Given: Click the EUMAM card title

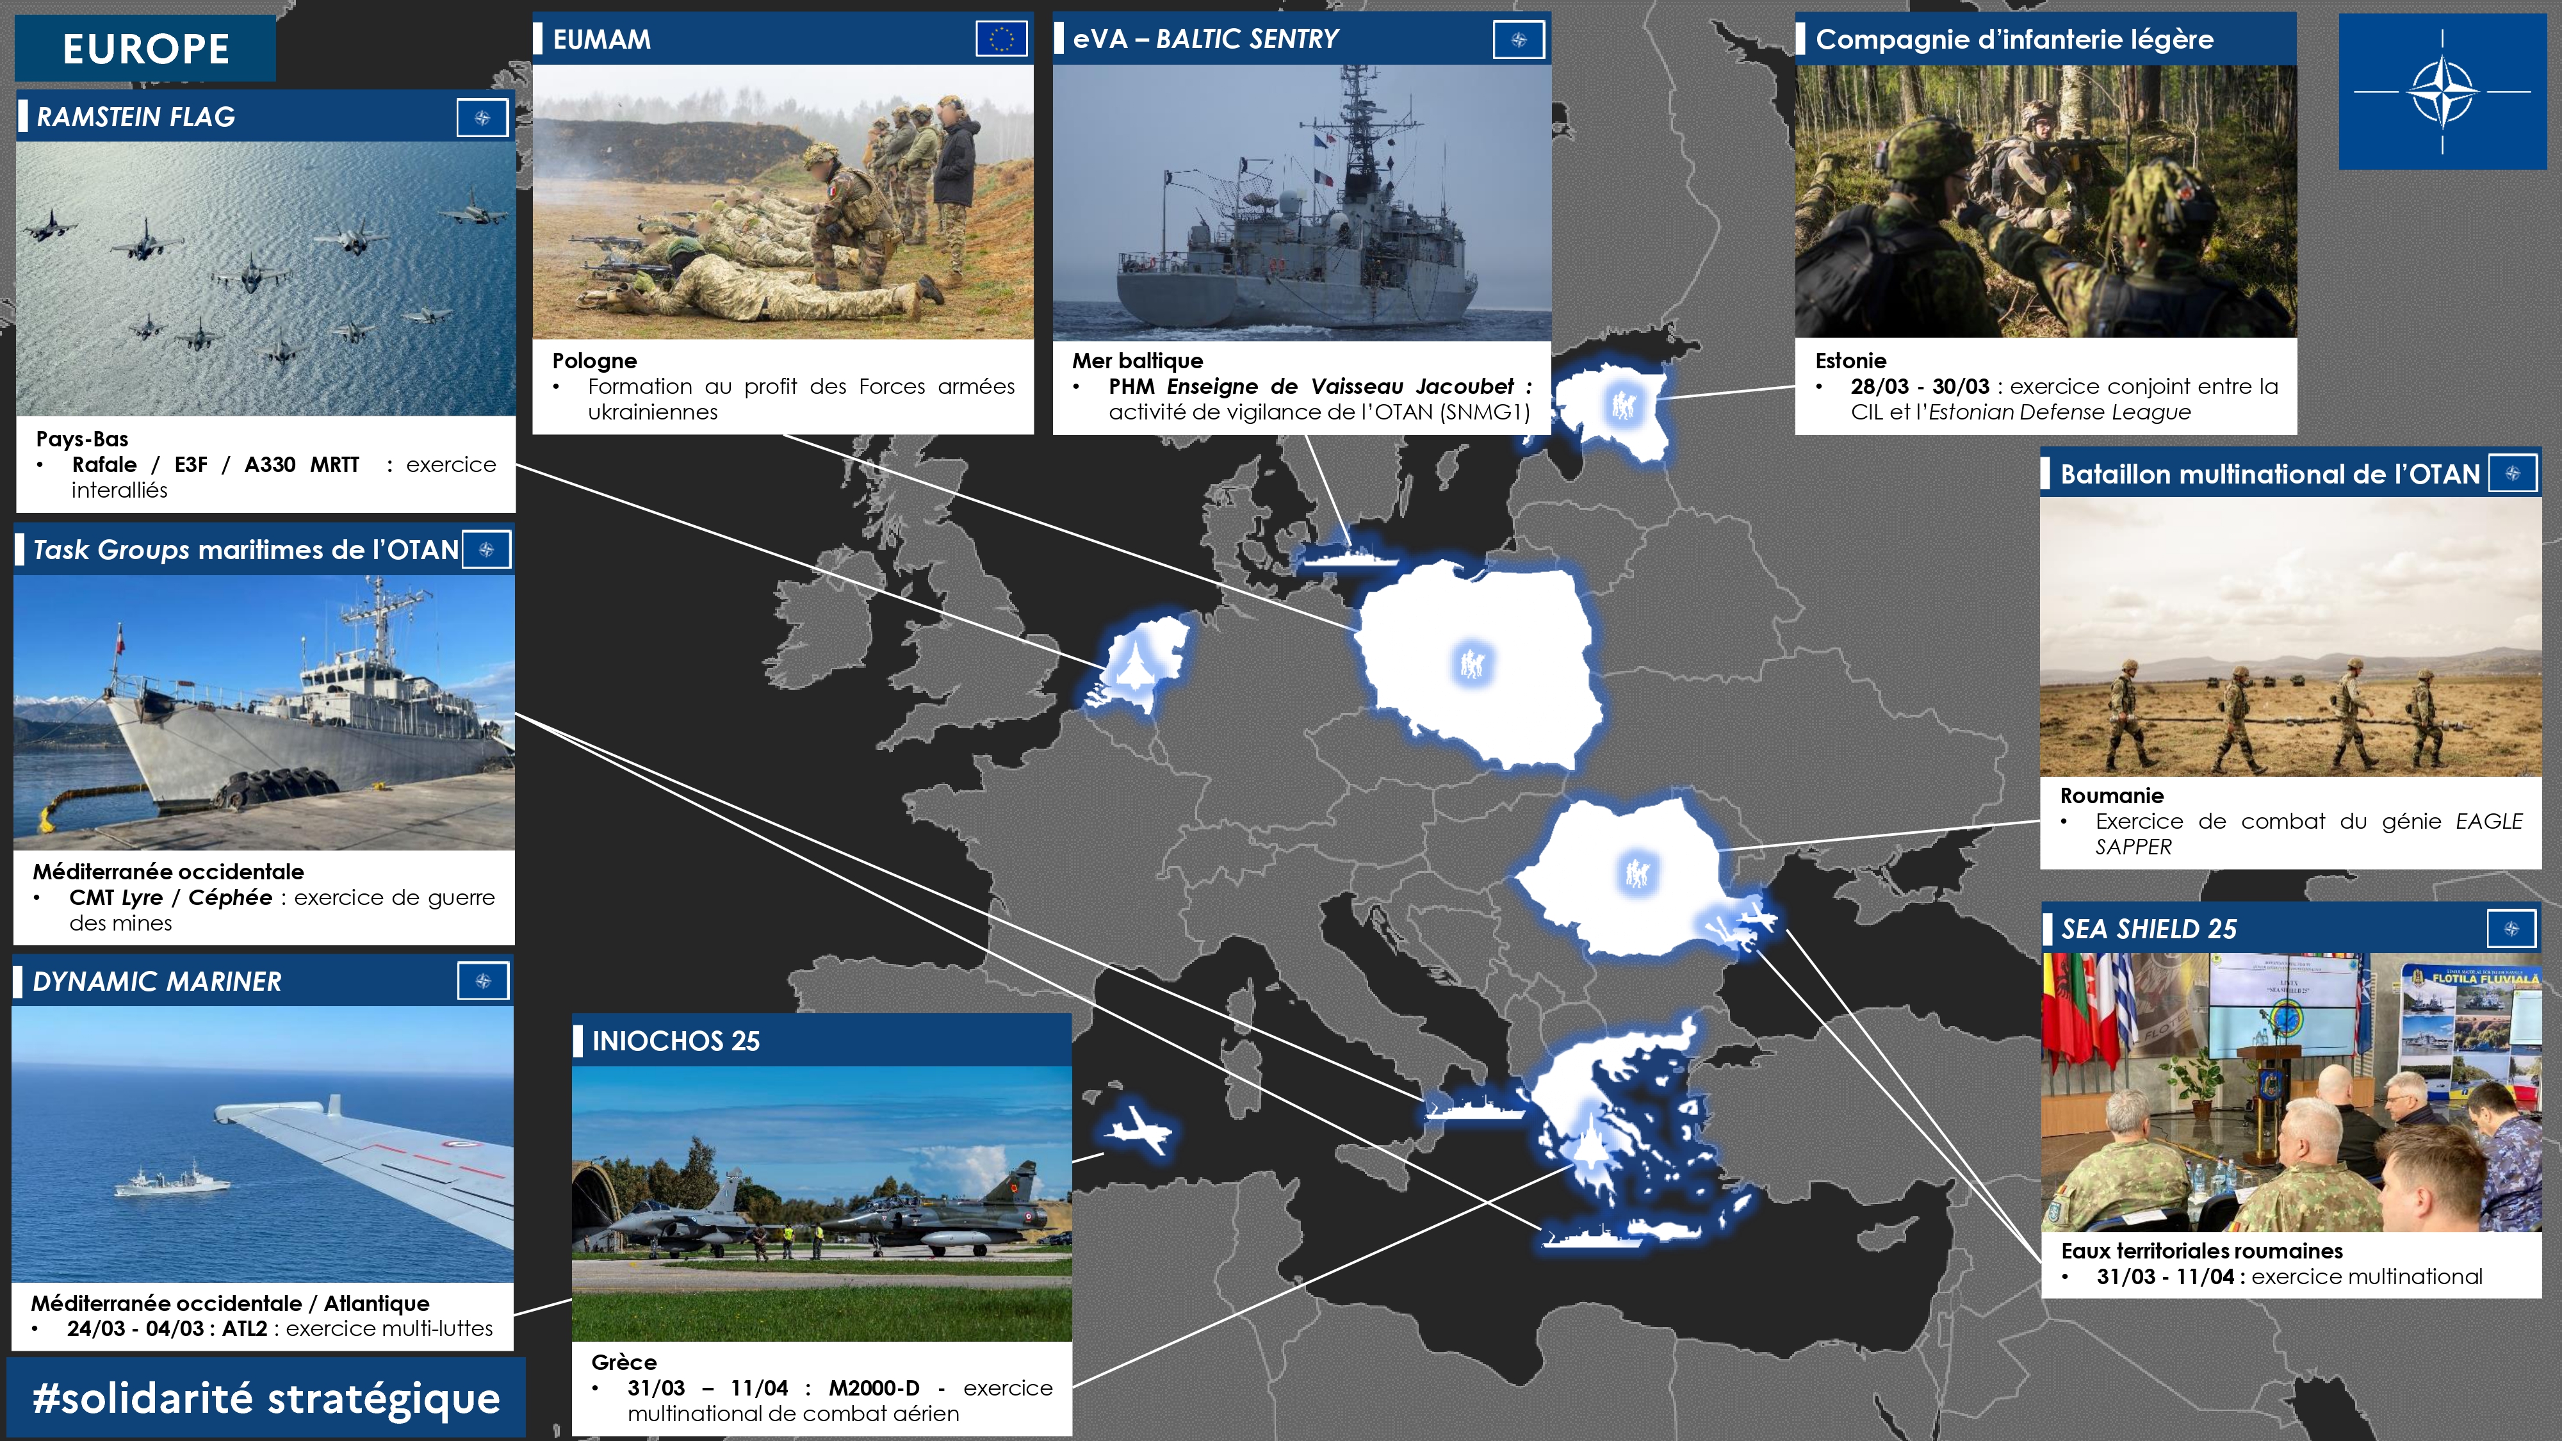Looking at the screenshot, I should pyautogui.click(x=601, y=40).
